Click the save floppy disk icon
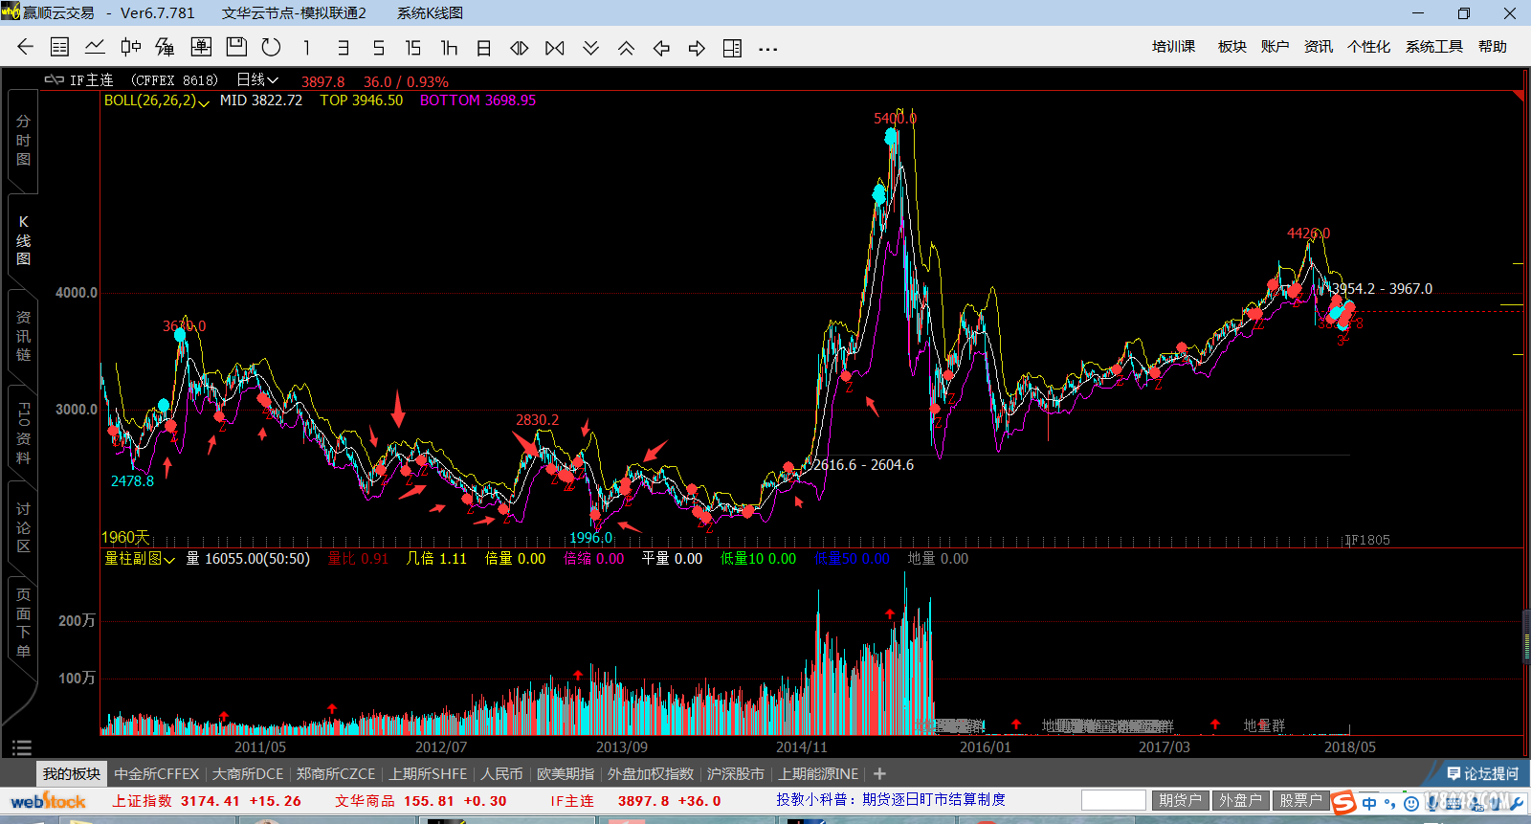The height and width of the screenshot is (824, 1531). click(236, 47)
